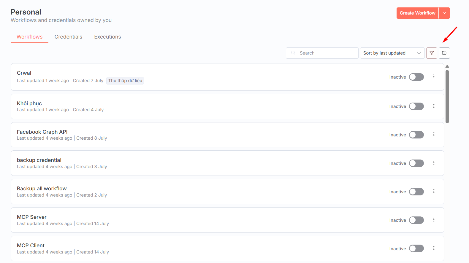
Task: Activate the Crwal workflow toggle
Action: coord(416,77)
